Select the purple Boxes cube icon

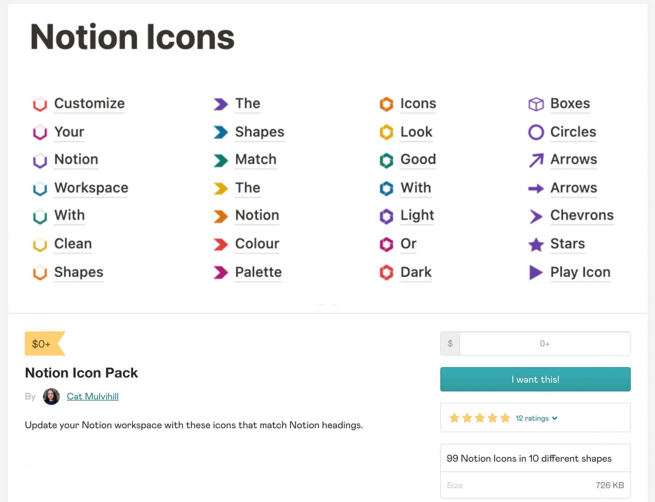(536, 103)
